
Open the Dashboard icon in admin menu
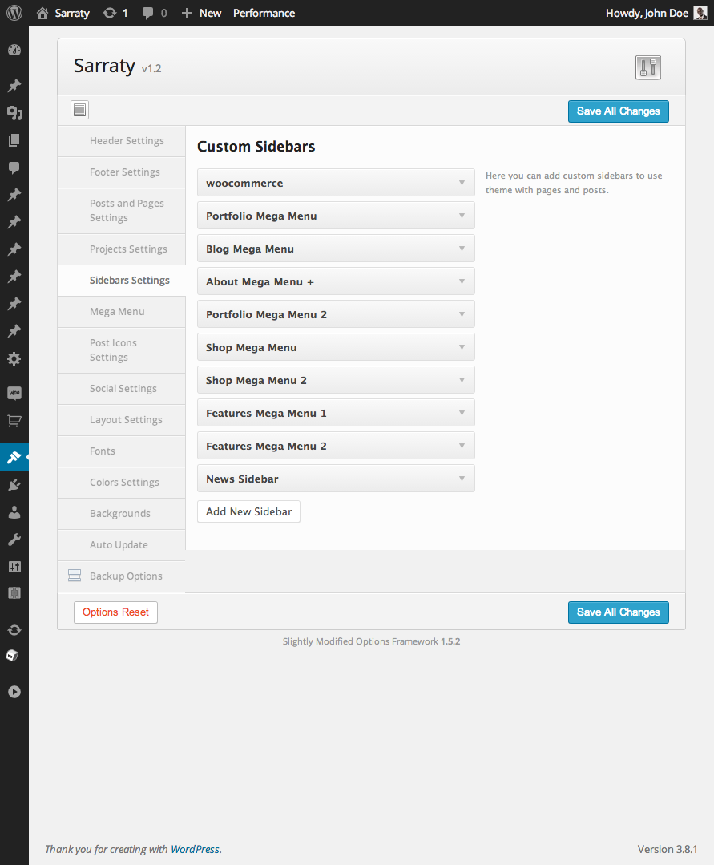[14, 50]
